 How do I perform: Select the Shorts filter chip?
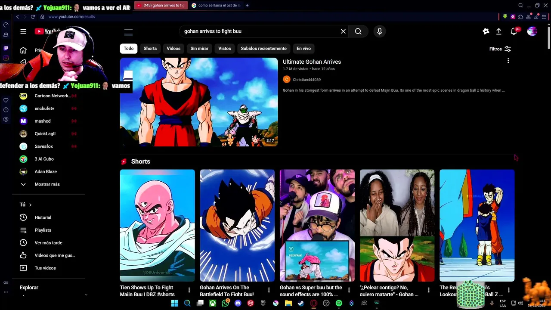(150, 49)
